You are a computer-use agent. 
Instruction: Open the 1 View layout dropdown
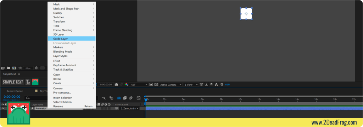click(191, 85)
